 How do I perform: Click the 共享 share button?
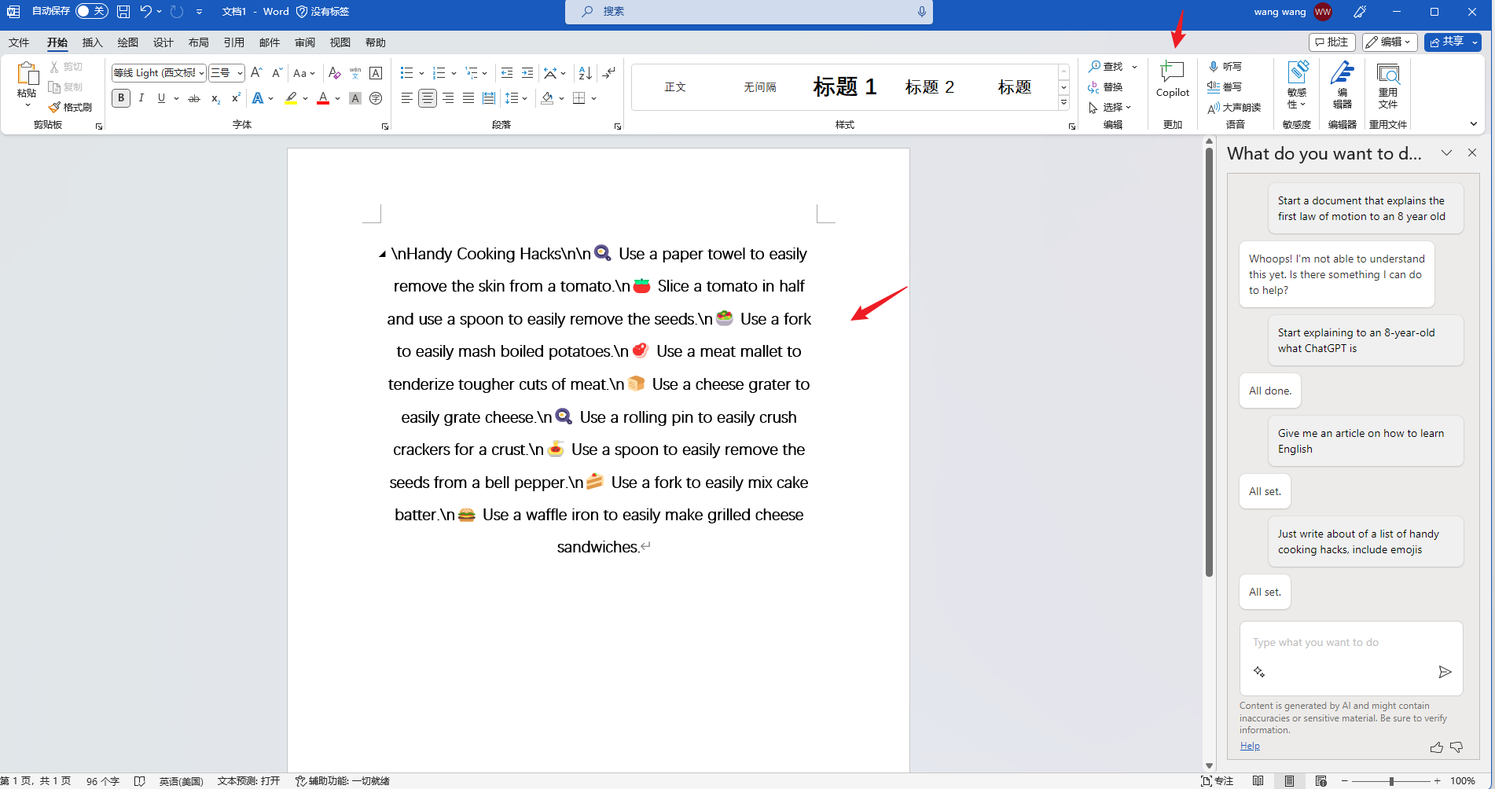pos(1446,42)
